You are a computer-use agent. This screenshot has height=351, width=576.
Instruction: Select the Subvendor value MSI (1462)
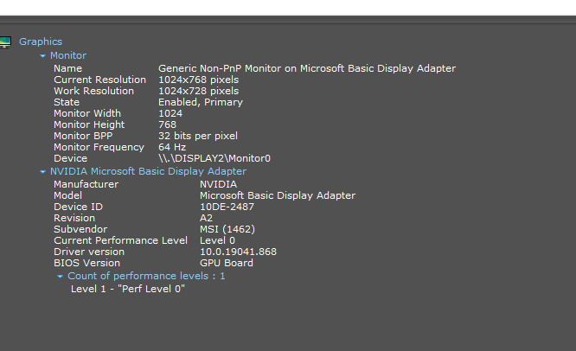(227, 229)
